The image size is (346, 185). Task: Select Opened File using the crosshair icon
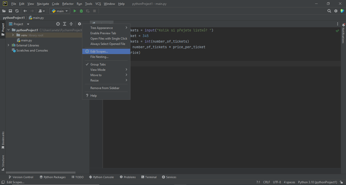58,24
